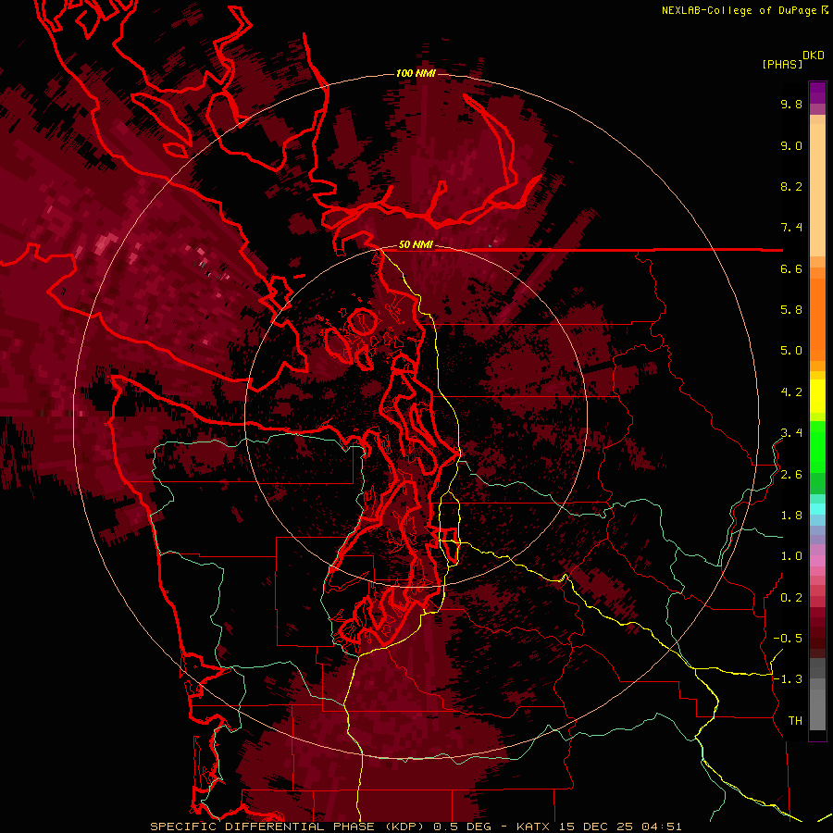Click the -1.3 scale value

point(788,679)
